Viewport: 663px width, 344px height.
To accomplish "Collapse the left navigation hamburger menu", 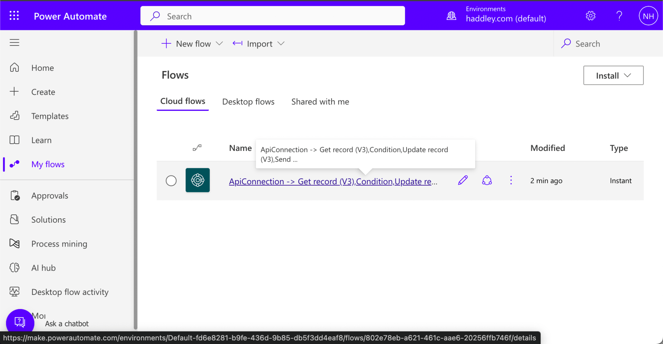I will point(14,43).
